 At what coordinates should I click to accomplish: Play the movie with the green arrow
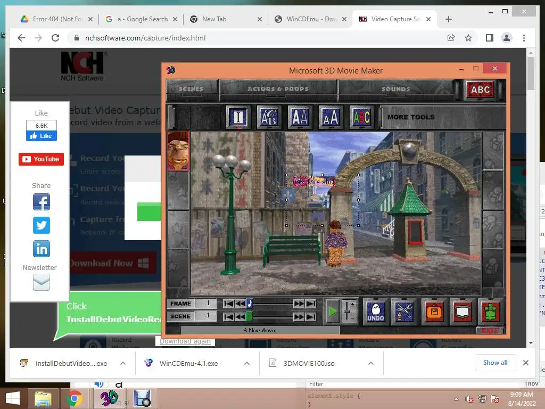tap(333, 311)
